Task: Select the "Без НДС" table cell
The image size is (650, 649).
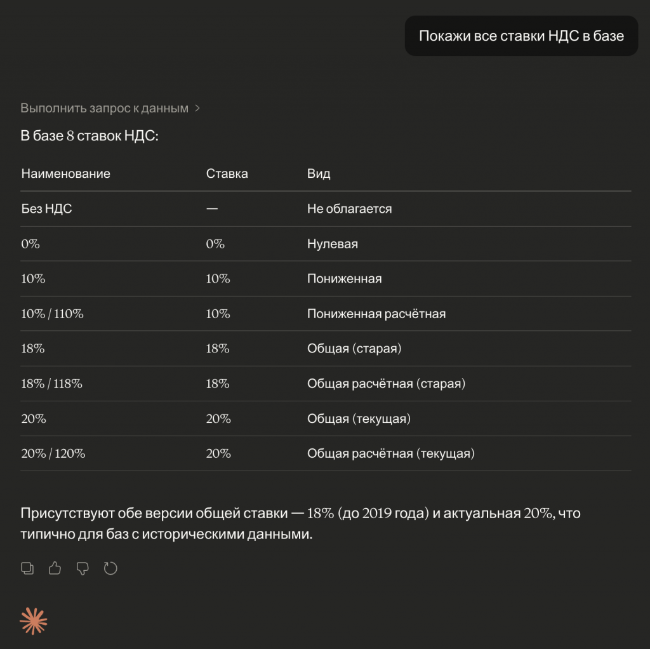Action: (x=46, y=208)
